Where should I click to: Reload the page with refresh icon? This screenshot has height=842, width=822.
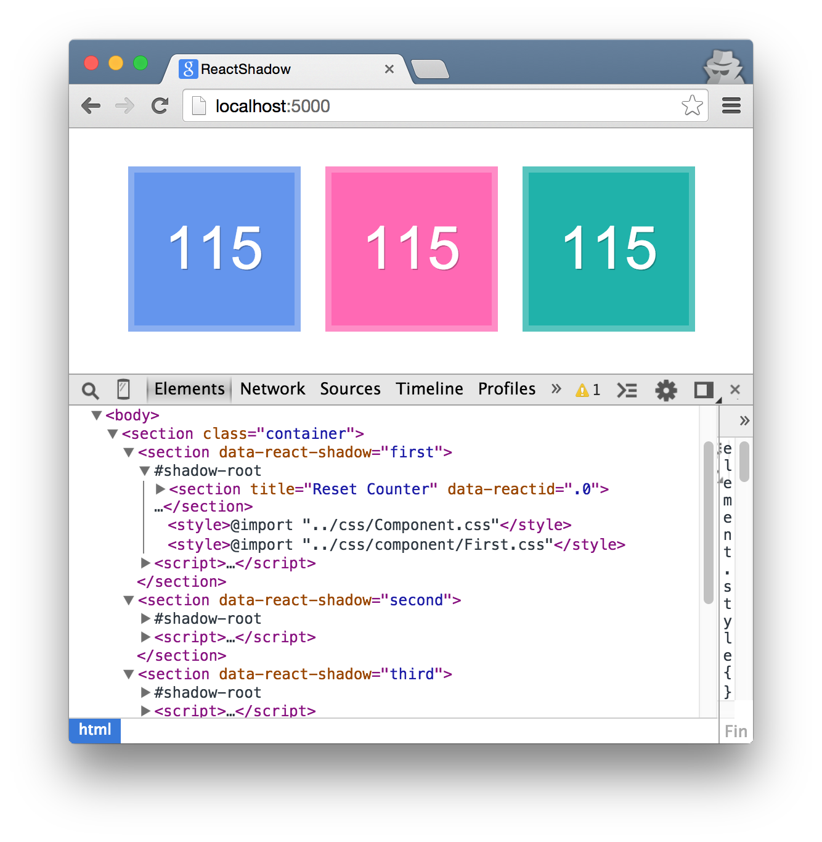pos(160,106)
